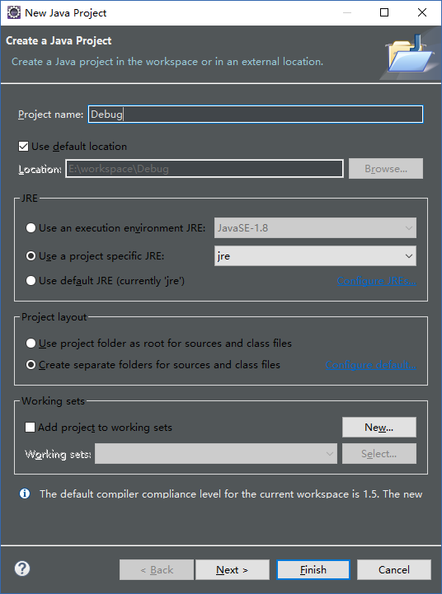Viewport: 442px width, 594px height.
Task: Click the New working set button
Action: pos(379,428)
